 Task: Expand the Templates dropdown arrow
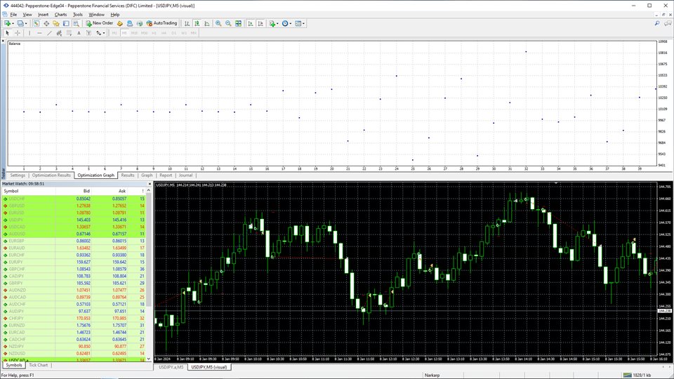pos(304,24)
